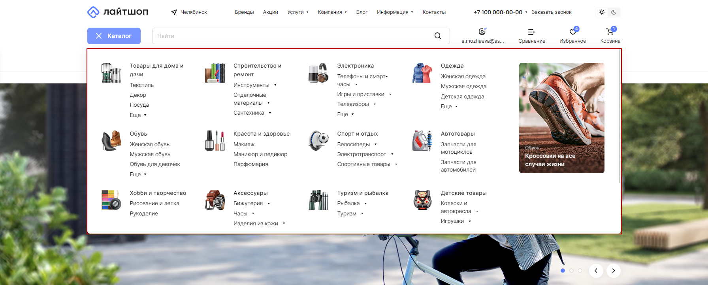Click Детские товары category image
This screenshot has width=708, height=285.
click(x=422, y=200)
